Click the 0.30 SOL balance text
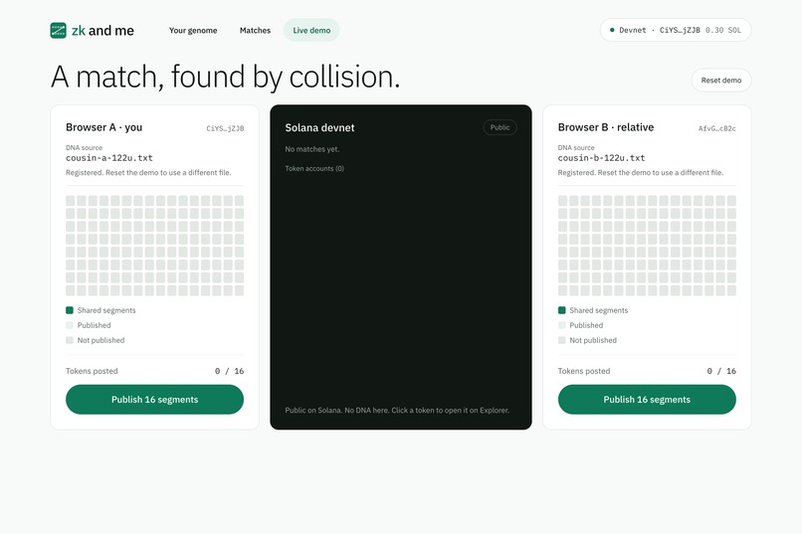 tap(723, 30)
